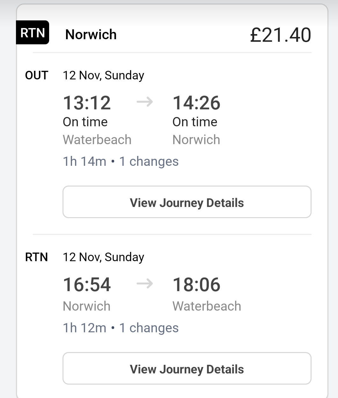This screenshot has height=398, width=338.
Task: Select the Norwich ticket title
Action: [91, 34]
